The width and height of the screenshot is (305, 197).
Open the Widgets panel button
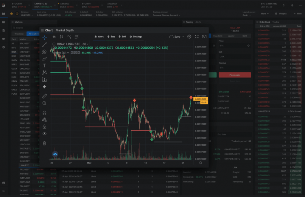coord(281,14)
